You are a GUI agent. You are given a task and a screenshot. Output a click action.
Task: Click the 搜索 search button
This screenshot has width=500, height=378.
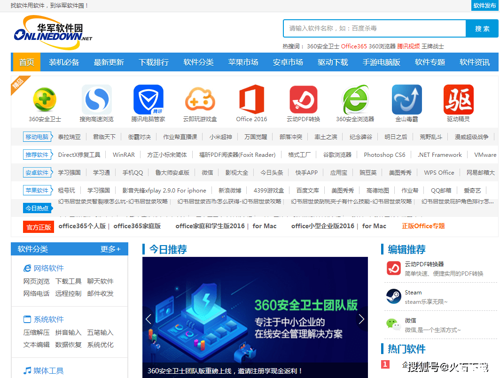coord(482,29)
